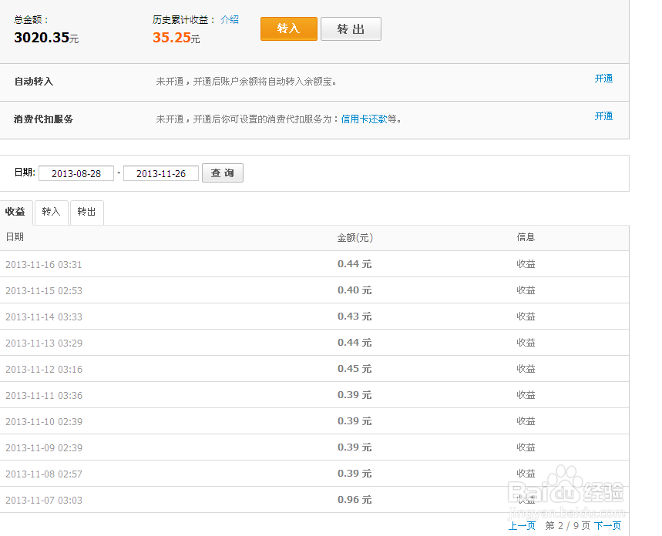Go to the next page via 下一页
This screenshot has height=536, width=662.
[607, 525]
